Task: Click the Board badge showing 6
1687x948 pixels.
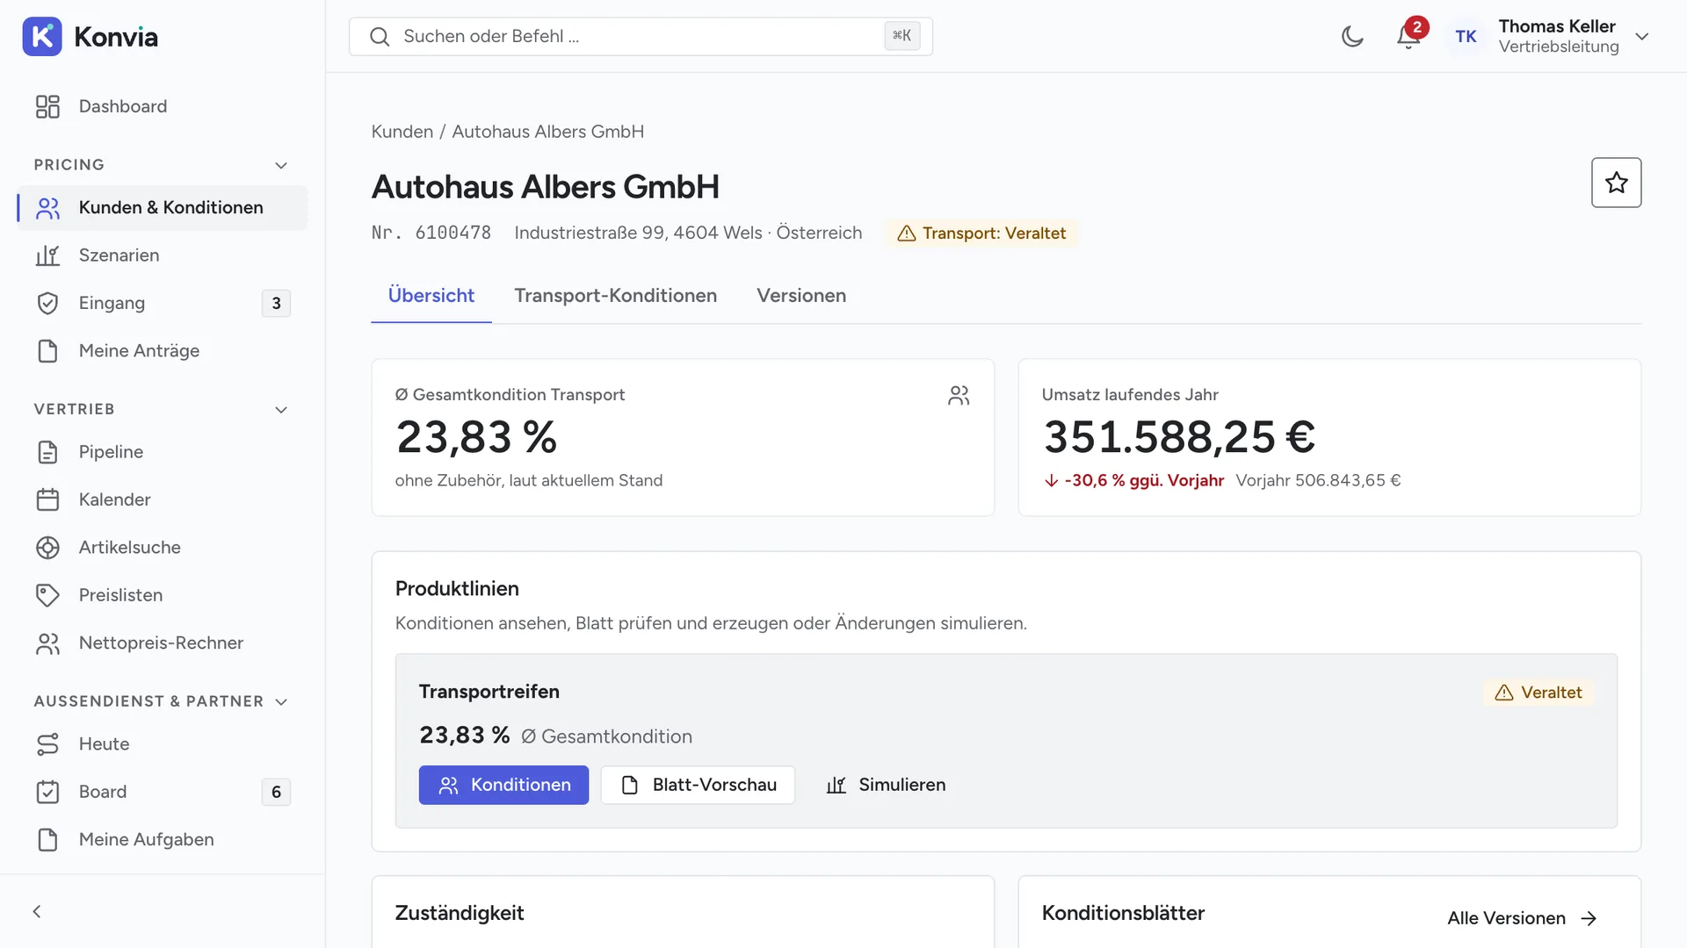Action: tap(276, 792)
